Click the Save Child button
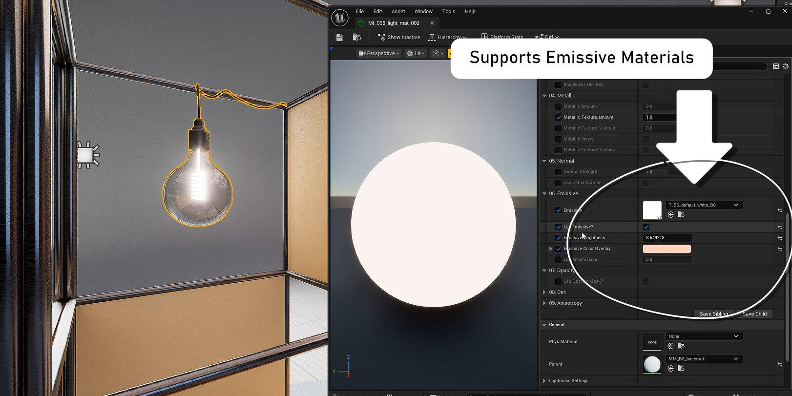This screenshot has height=396, width=792. 754,314
